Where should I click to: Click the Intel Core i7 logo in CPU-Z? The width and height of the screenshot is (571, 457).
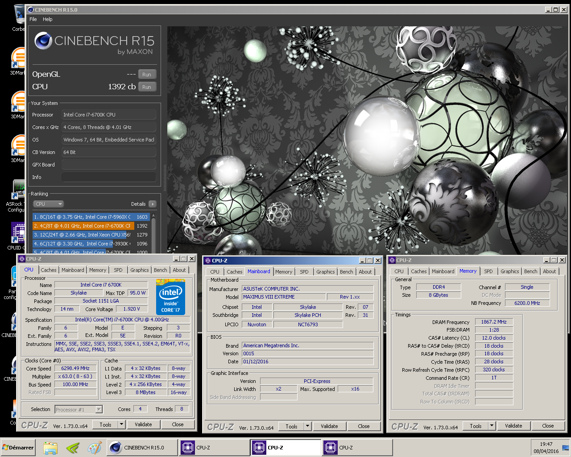[170, 297]
